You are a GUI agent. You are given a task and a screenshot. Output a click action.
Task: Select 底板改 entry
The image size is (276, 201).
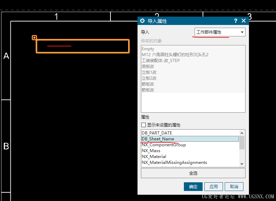(193, 67)
